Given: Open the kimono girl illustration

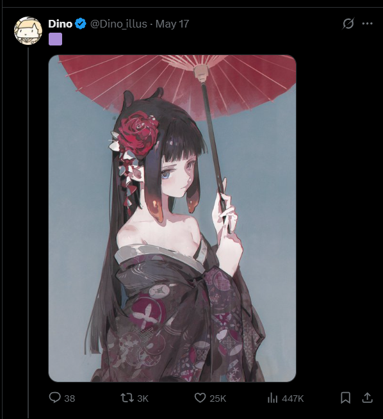Looking at the screenshot, I should coord(172,218).
